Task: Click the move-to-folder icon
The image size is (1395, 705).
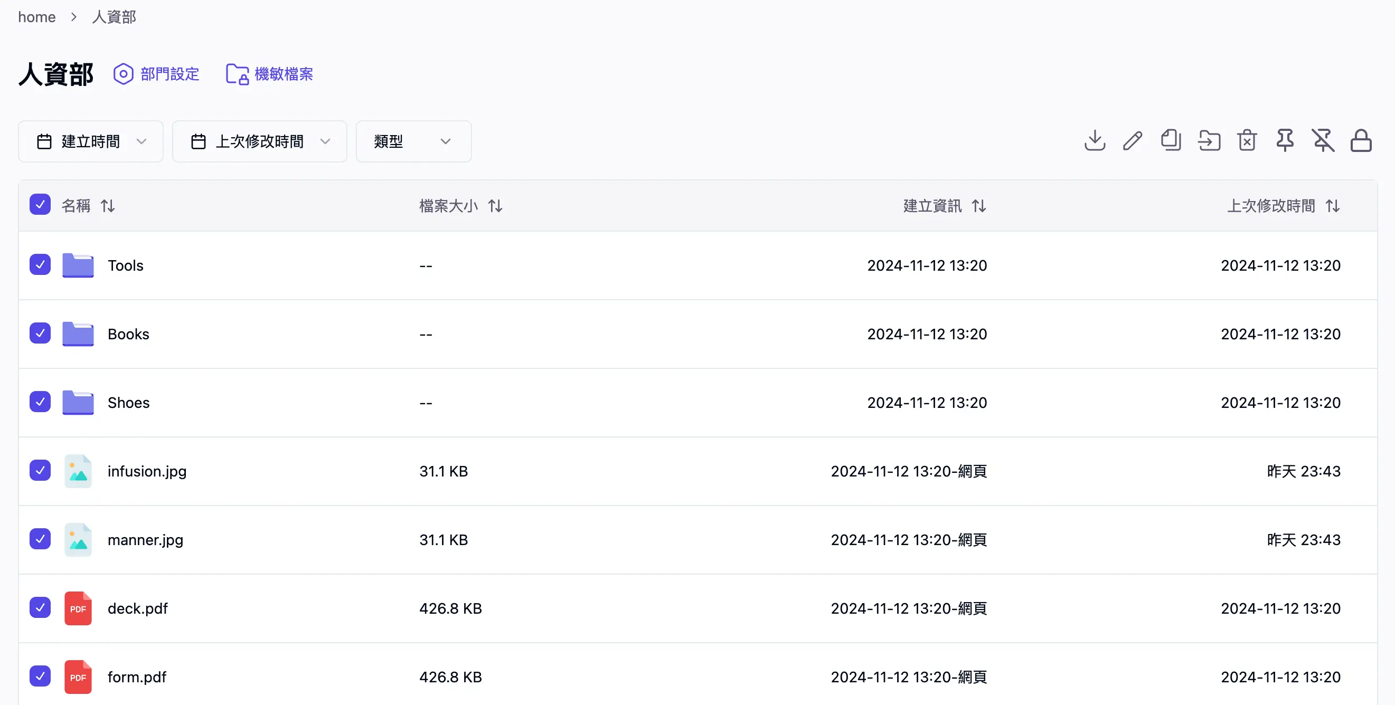Action: 1209,140
